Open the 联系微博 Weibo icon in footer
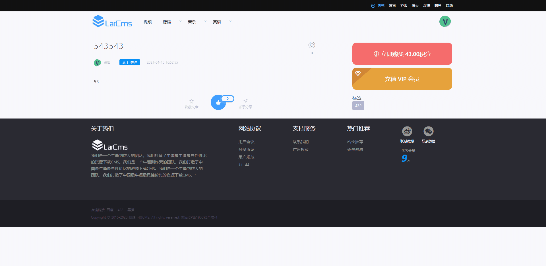546x266 pixels. point(407,131)
